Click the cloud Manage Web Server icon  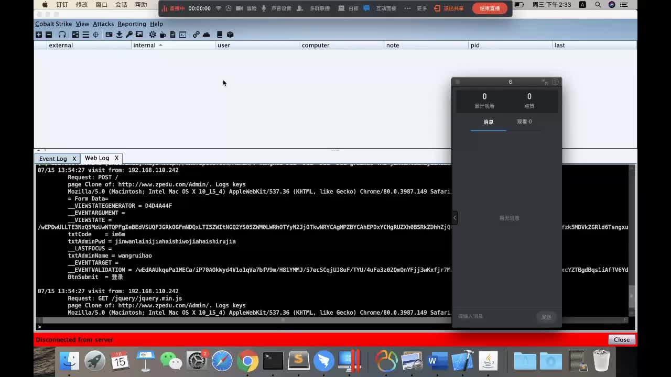click(206, 35)
